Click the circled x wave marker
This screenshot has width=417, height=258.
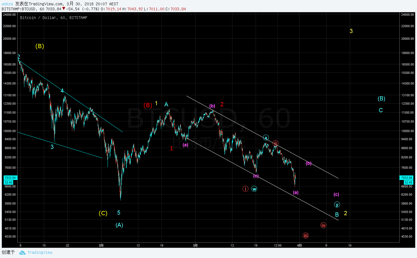point(266,138)
